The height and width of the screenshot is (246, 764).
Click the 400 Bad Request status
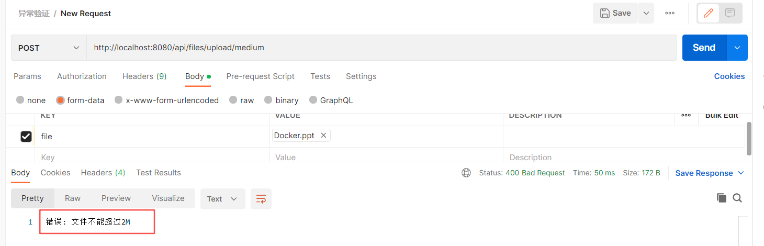tap(535, 173)
